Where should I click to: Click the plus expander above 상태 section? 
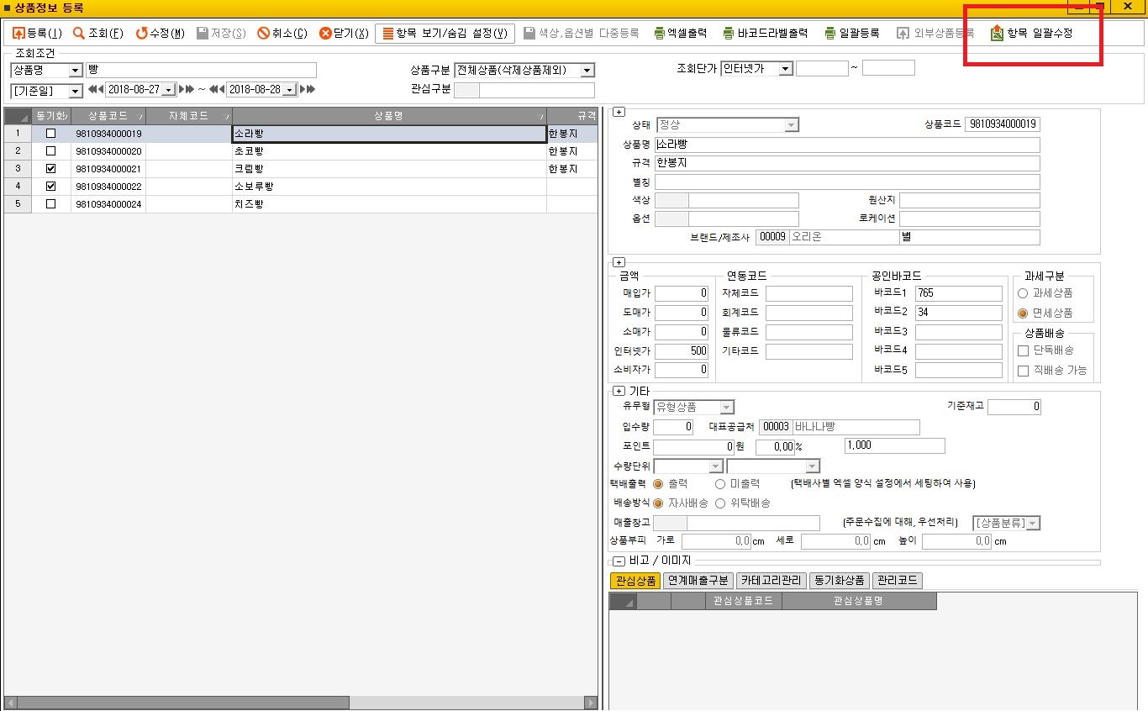pyautogui.click(x=619, y=112)
